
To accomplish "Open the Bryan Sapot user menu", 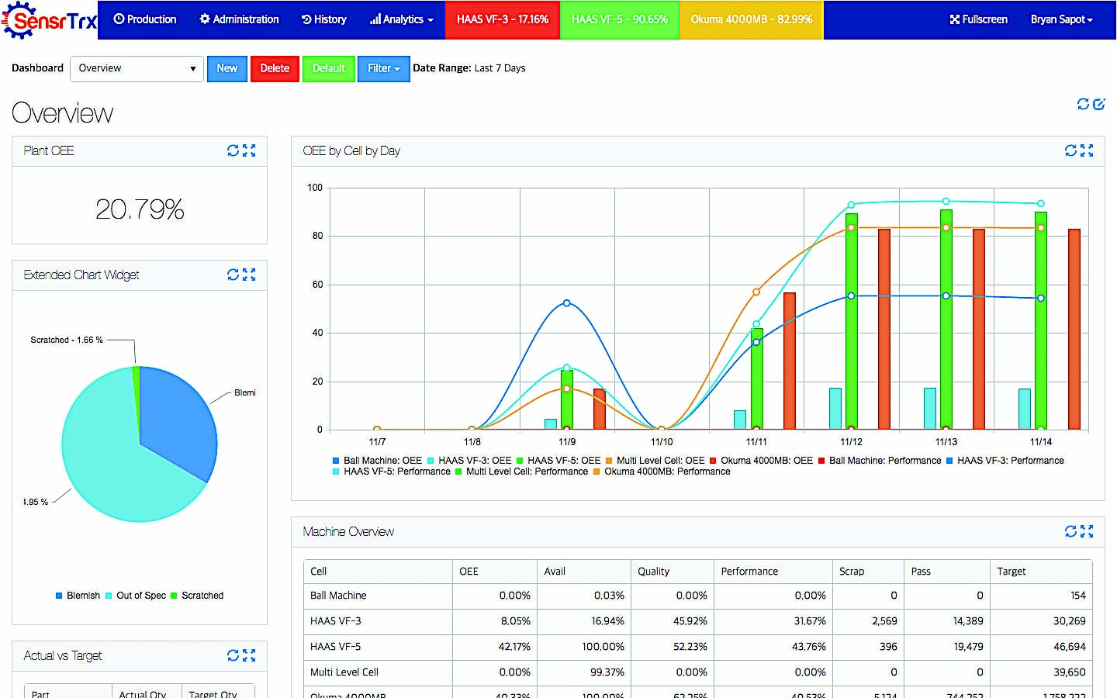I will [x=1061, y=19].
